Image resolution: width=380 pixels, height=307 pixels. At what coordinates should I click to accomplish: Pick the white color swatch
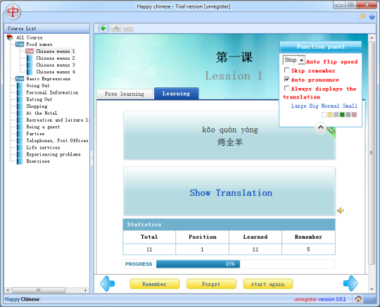[324, 115]
